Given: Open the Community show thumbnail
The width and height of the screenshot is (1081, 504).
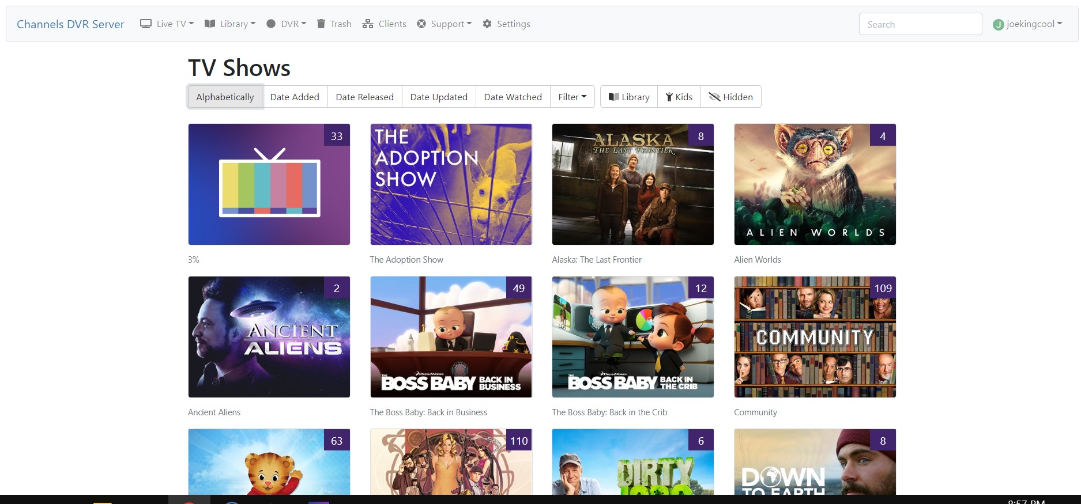Looking at the screenshot, I should coord(815,337).
